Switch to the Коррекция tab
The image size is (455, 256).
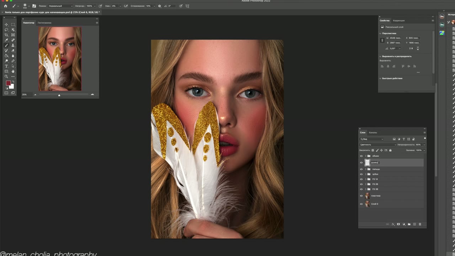tap(399, 21)
